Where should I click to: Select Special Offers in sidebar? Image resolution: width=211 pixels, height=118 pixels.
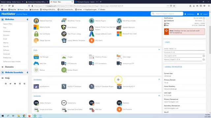pyautogui.click(x=8, y=24)
